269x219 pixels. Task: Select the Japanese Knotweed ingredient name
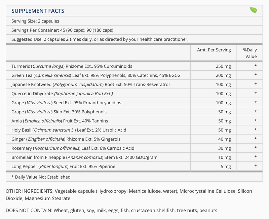point(90,84)
